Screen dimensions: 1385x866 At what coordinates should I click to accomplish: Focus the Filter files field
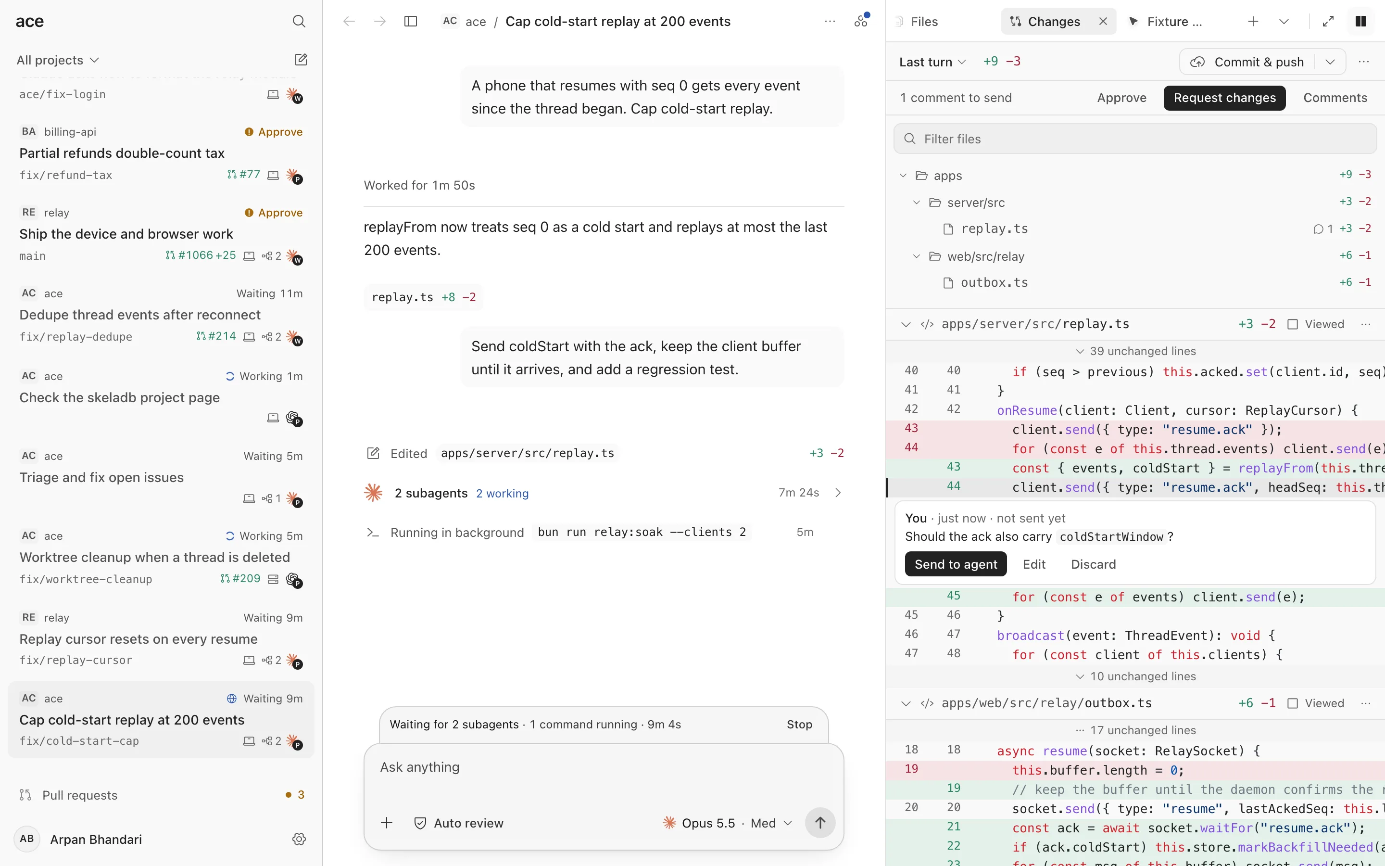pyautogui.click(x=1135, y=139)
